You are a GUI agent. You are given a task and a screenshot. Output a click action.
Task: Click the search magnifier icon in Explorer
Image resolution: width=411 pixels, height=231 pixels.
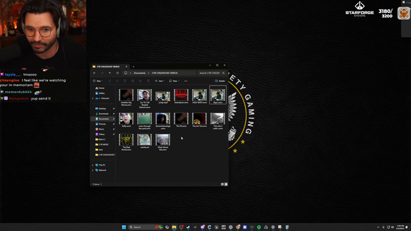coord(223,73)
